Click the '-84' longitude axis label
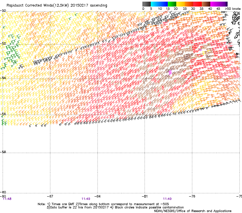This screenshot has height=213, width=242. 97,196
